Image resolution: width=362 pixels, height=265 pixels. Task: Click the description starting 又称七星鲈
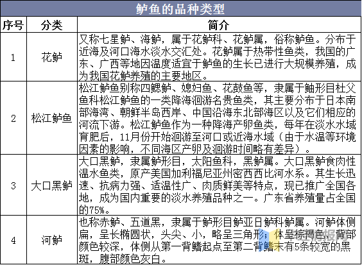[x=219, y=56]
